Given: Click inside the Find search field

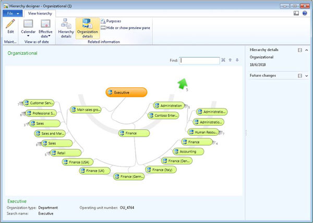Looking at the screenshot, I should point(199,61).
